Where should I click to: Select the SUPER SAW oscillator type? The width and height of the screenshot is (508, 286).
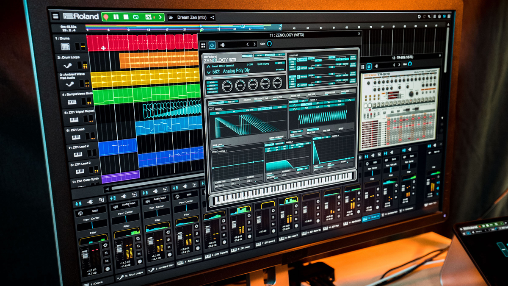[x=265, y=108]
